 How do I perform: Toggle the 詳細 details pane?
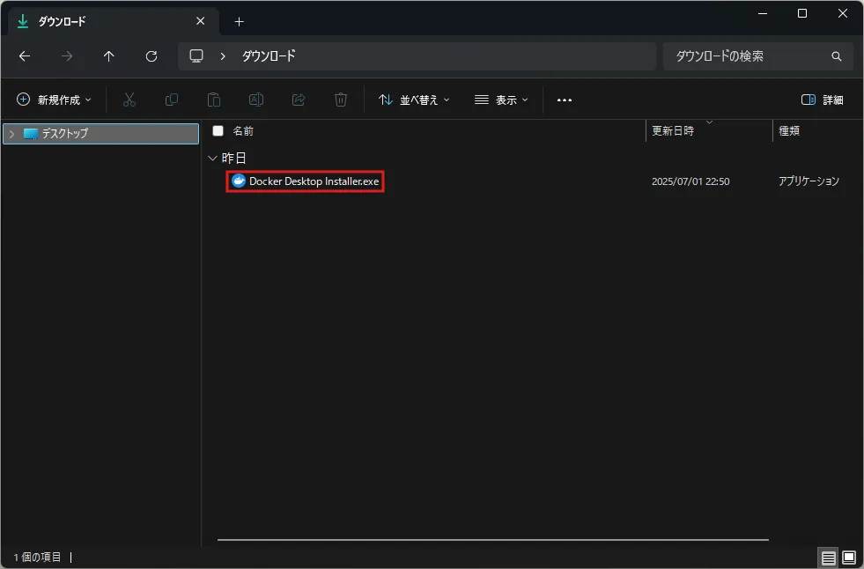click(x=822, y=100)
